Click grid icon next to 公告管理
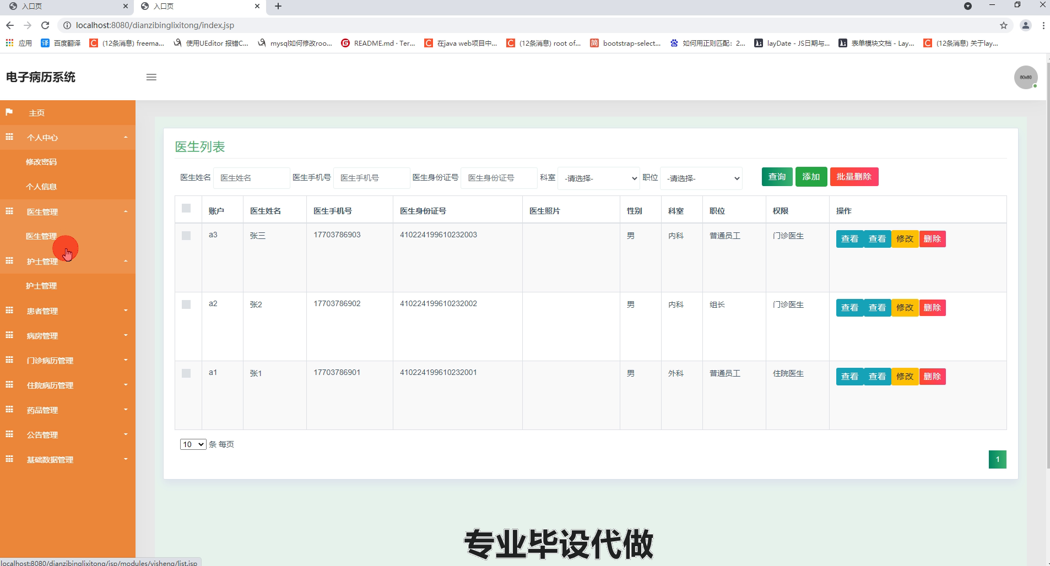 point(9,434)
